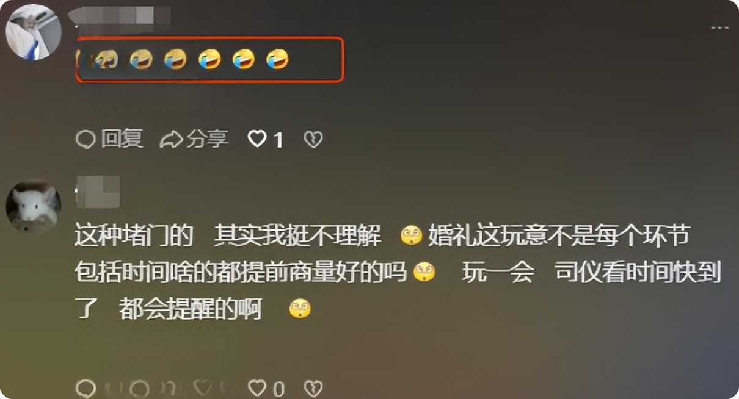739x399 pixels.
Task: Click the like count 1 beside heart
Action: (278, 141)
